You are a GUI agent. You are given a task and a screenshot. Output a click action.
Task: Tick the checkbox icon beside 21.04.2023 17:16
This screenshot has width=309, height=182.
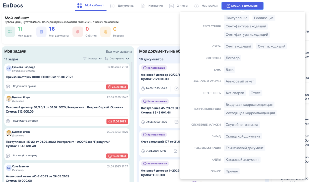[175, 151]
